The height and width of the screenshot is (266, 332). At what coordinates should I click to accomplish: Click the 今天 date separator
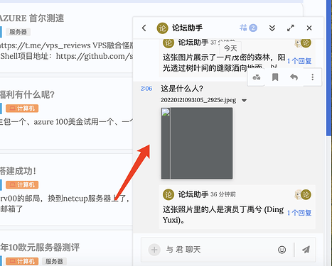tap(230, 48)
